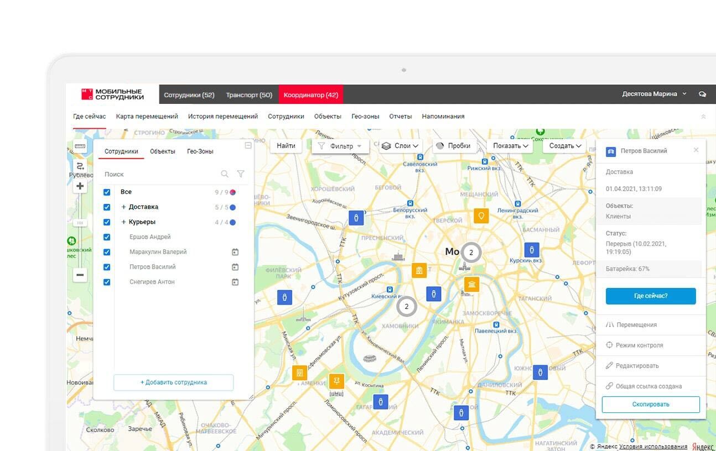
Task: Toggle the Ершов Андрей checkbox
Action: pos(107,237)
